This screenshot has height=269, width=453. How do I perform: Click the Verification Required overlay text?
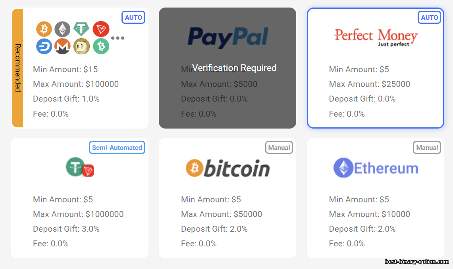pos(234,68)
